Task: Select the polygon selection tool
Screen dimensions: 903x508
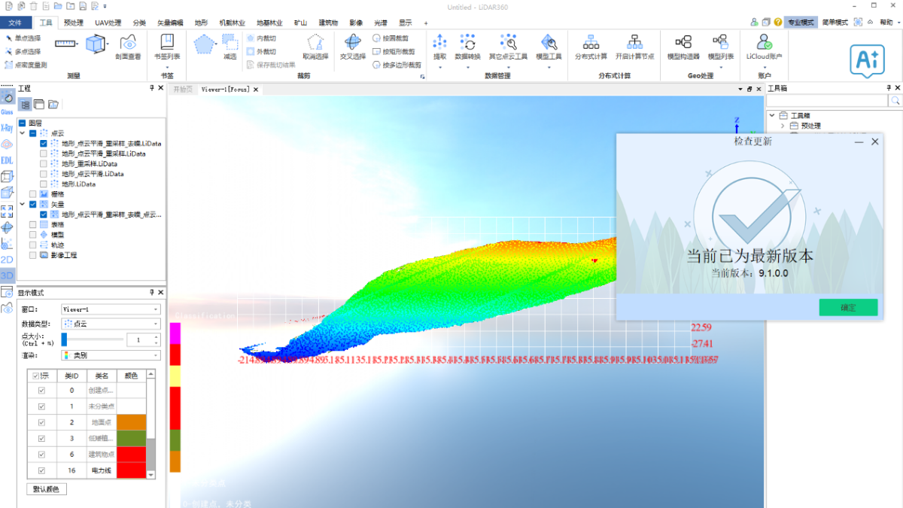Action: [203, 44]
